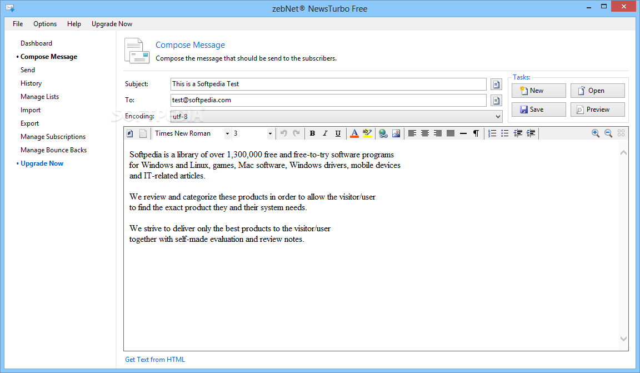This screenshot has width=640, height=373.
Task: Click the paragraph mark icon
Action: pos(476,133)
